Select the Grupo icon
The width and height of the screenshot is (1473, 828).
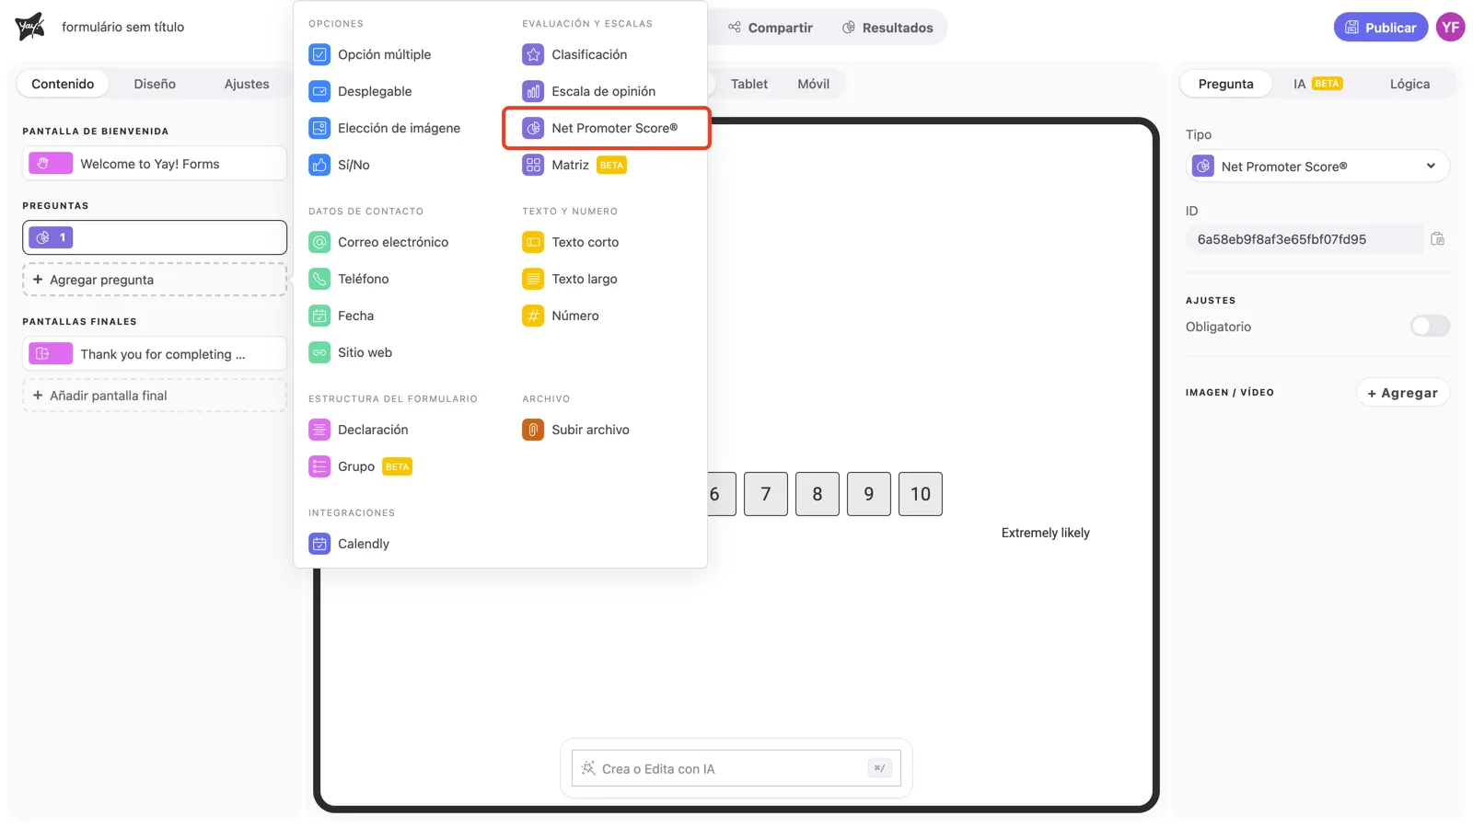click(319, 466)
